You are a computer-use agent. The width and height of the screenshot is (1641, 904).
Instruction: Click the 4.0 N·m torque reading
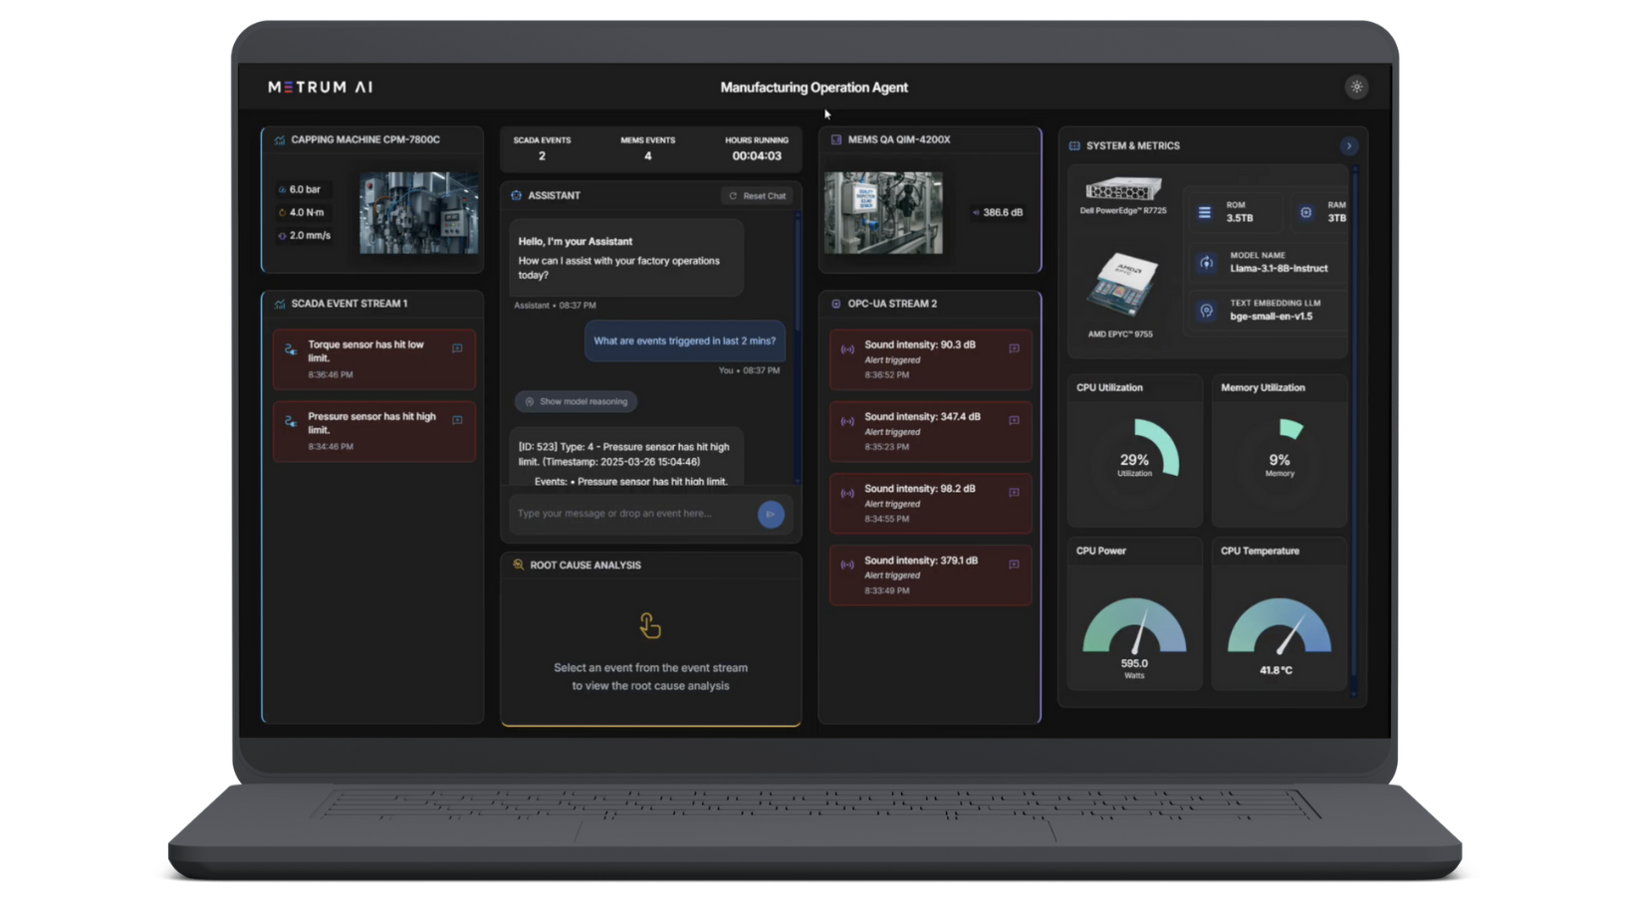click(x=301, y=212)
